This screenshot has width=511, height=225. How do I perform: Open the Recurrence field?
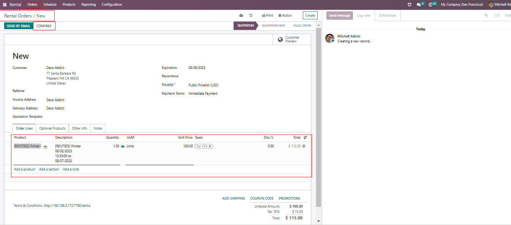[x=245, y=76]
